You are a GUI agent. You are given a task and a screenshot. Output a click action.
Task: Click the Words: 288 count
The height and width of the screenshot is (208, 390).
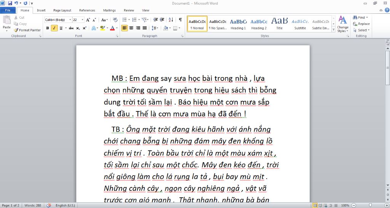(33, 205)
